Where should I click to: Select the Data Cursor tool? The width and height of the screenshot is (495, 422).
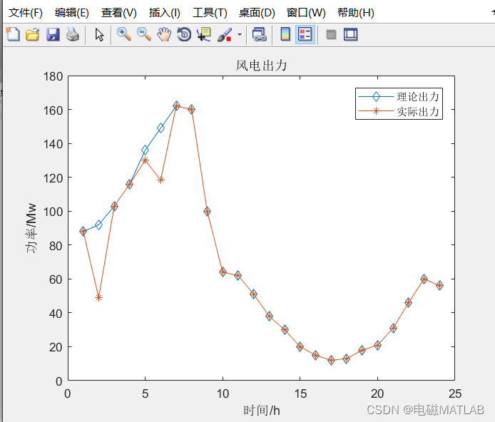204,34
